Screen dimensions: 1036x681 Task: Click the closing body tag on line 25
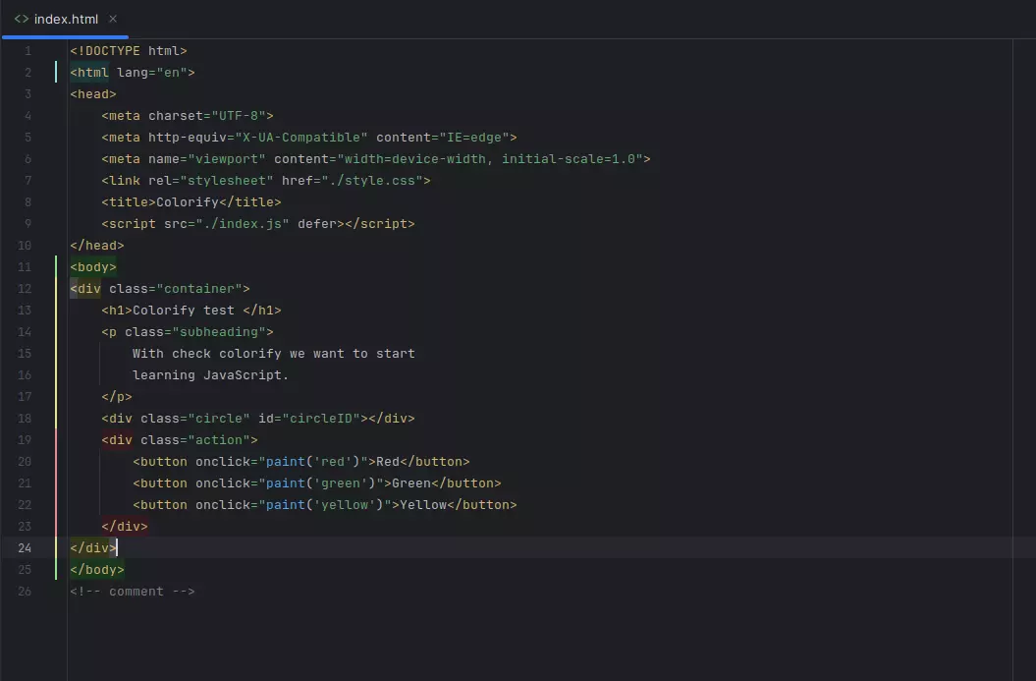95,569
